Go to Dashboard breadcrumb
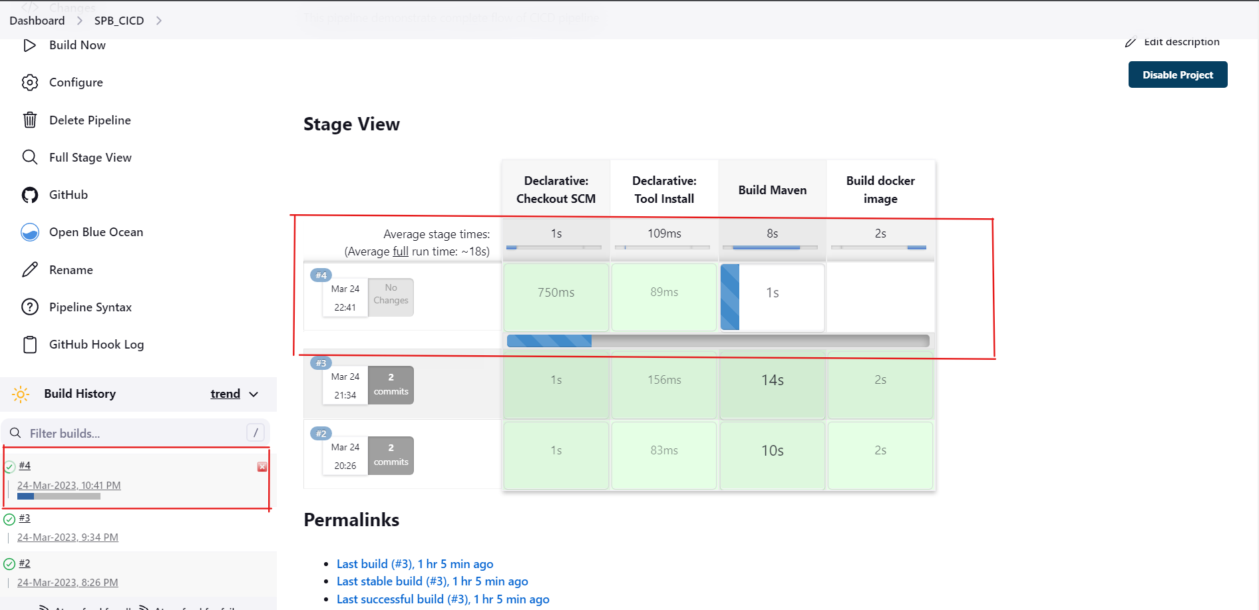 pos(37,21)
